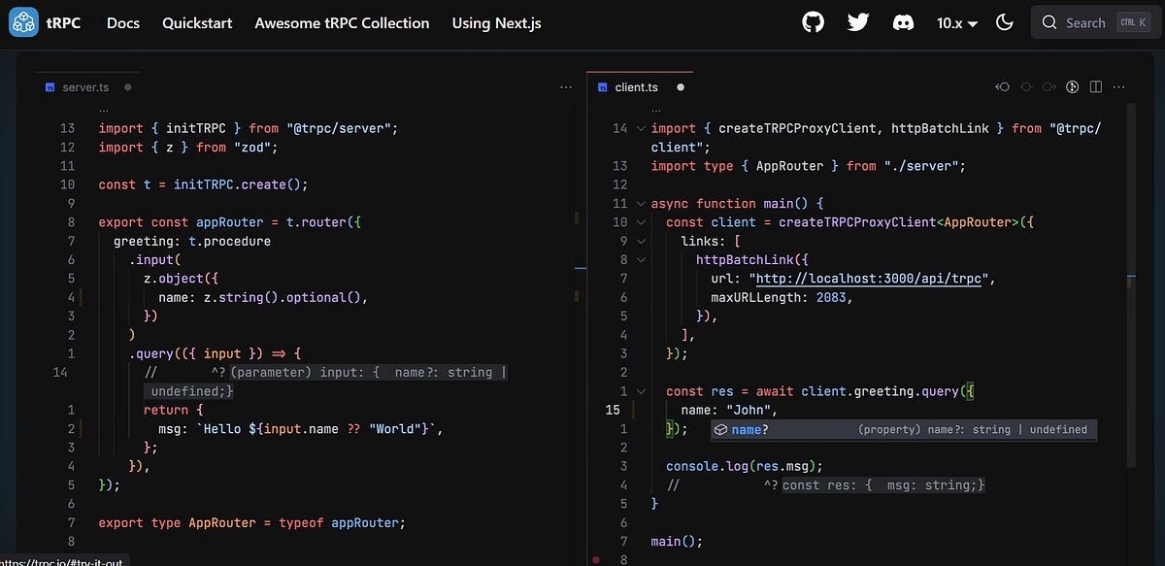The height and width of the screenshot is (566, 1165).
Task: Open more actions in client.ts pane
Action: click(x=1120, y=87)
